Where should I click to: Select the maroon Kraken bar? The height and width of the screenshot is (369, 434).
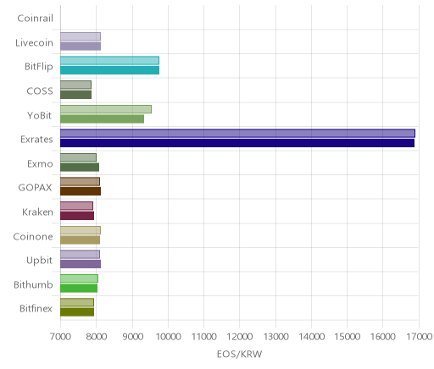coord(77,216)
